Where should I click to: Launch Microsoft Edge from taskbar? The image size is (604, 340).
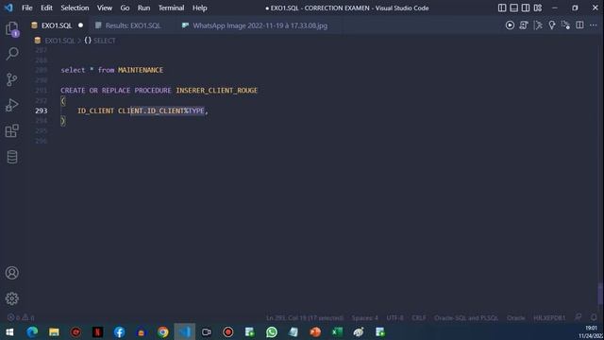coord(32,331)
